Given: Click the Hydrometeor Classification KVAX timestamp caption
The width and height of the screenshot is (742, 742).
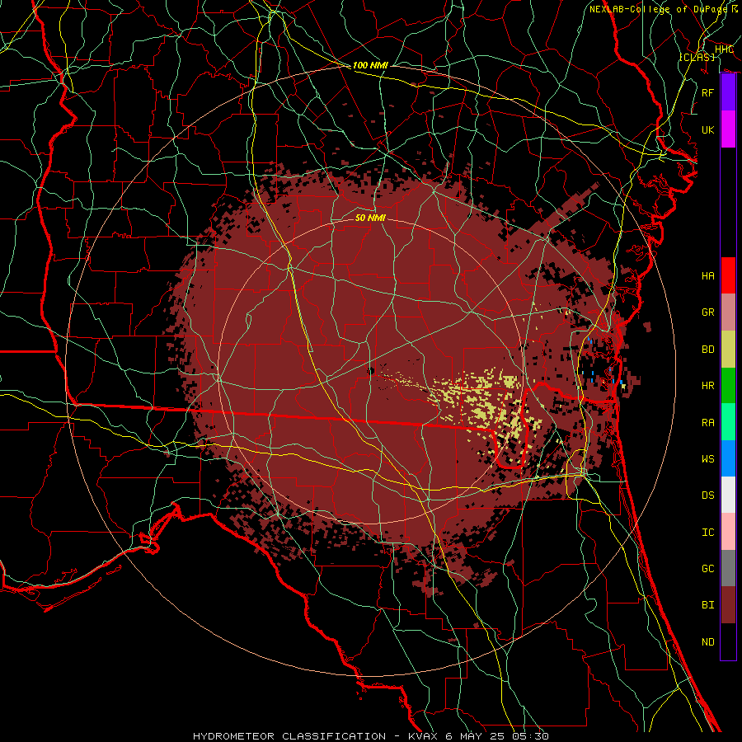Looking at the screenshot, I should point(371,736).
